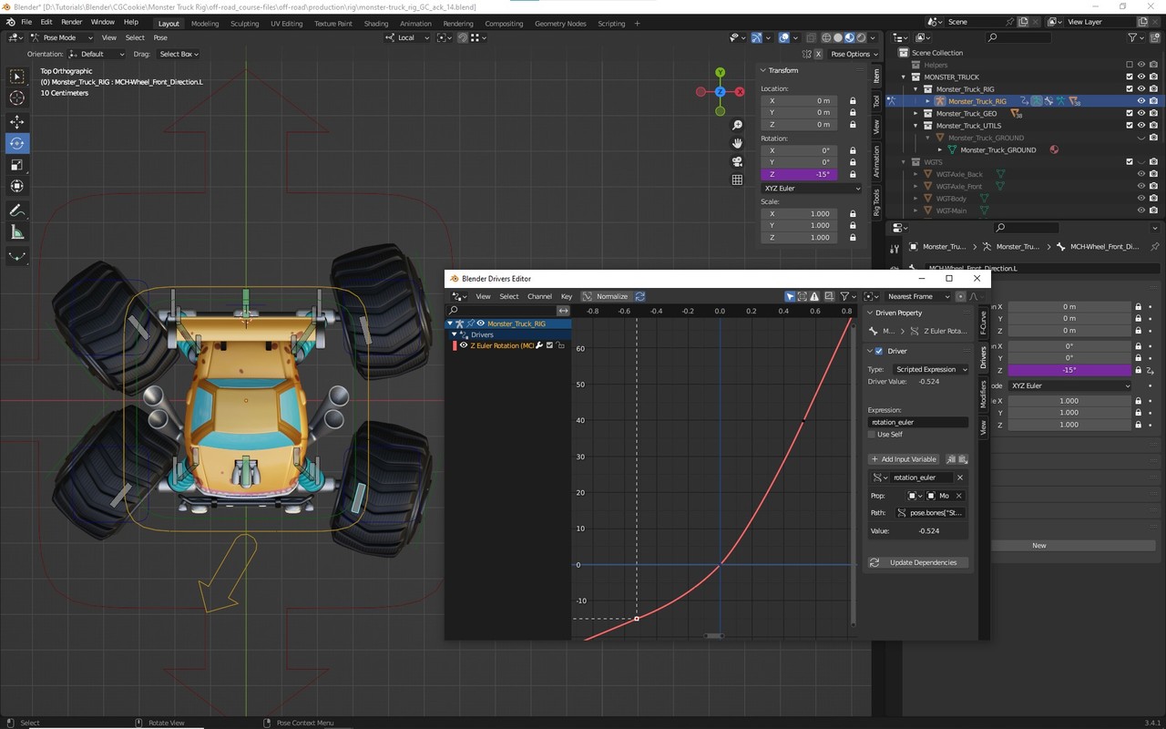Screen dimensions: 1166x729
Task: Uncheck the Driver enable checkbox
Action: tap(878, 351)
